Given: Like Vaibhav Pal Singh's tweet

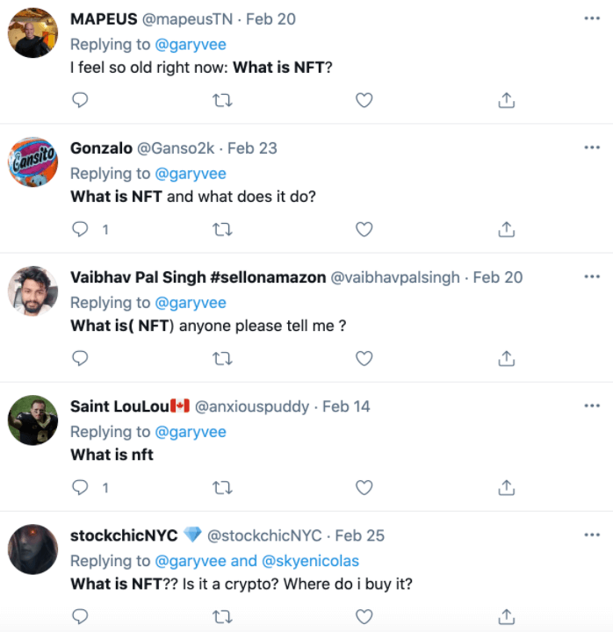Looking at the screenshot, I should click(x=364, y=358).
